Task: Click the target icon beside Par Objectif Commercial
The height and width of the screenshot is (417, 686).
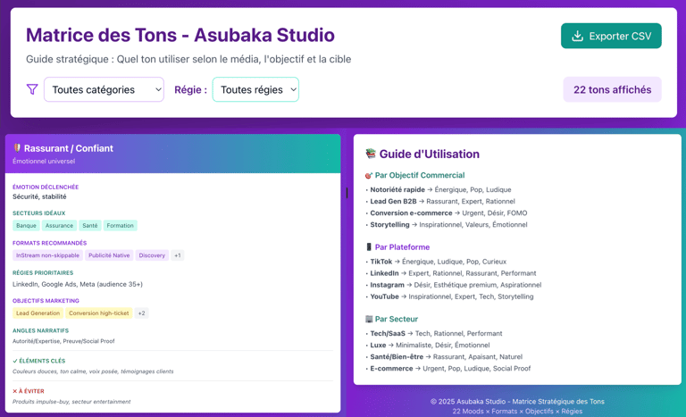Action: coord(368,176)
